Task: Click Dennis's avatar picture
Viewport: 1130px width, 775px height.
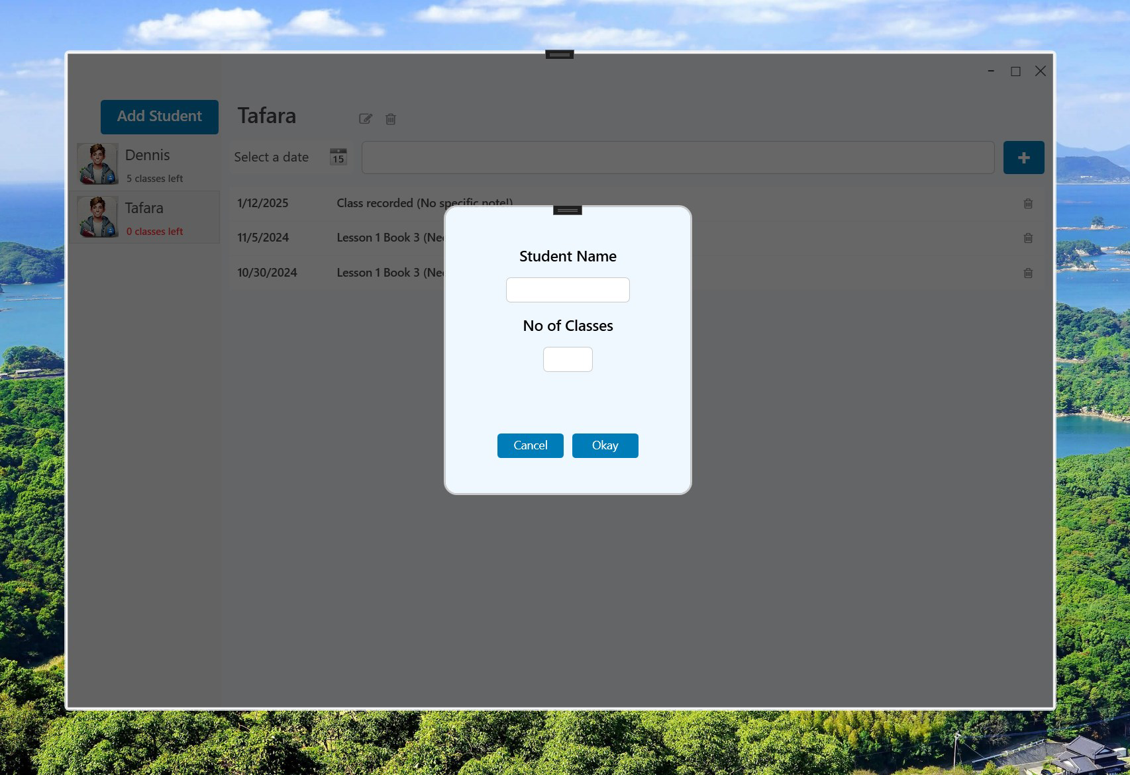Action: click(x=98, y=163)
